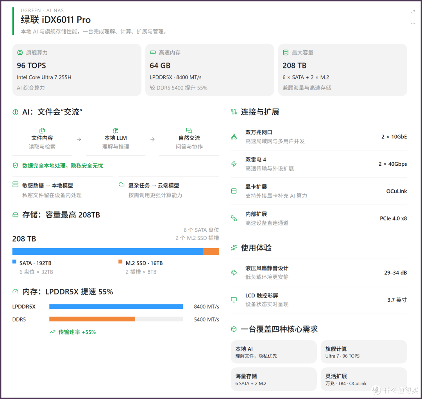Click the local LLM icon above 本地 LLM
The width and height of the screenshot is (422, 399).
coord(115,131)
